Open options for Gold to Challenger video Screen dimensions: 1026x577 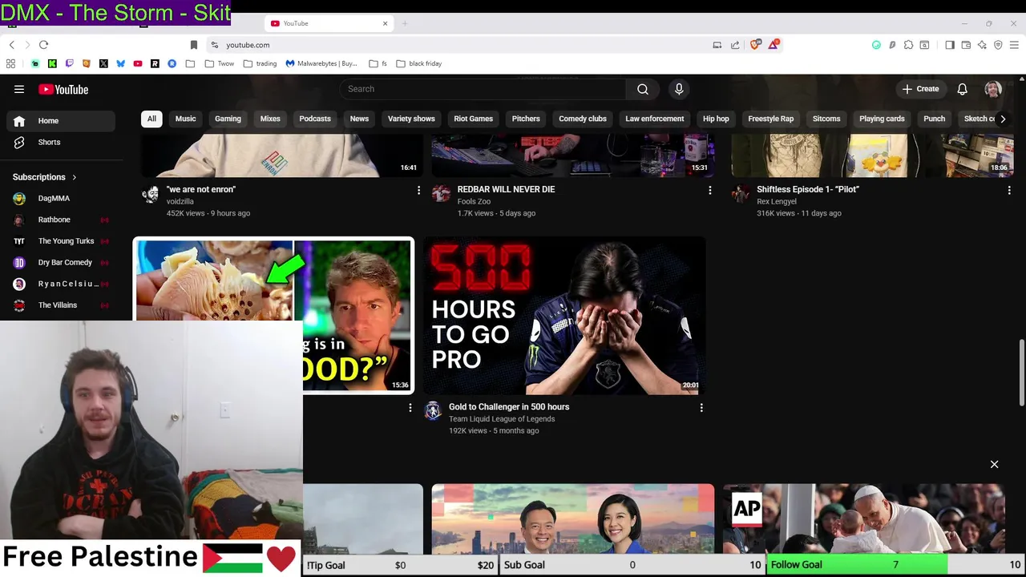pyautogui.click(x=701, y=408)
